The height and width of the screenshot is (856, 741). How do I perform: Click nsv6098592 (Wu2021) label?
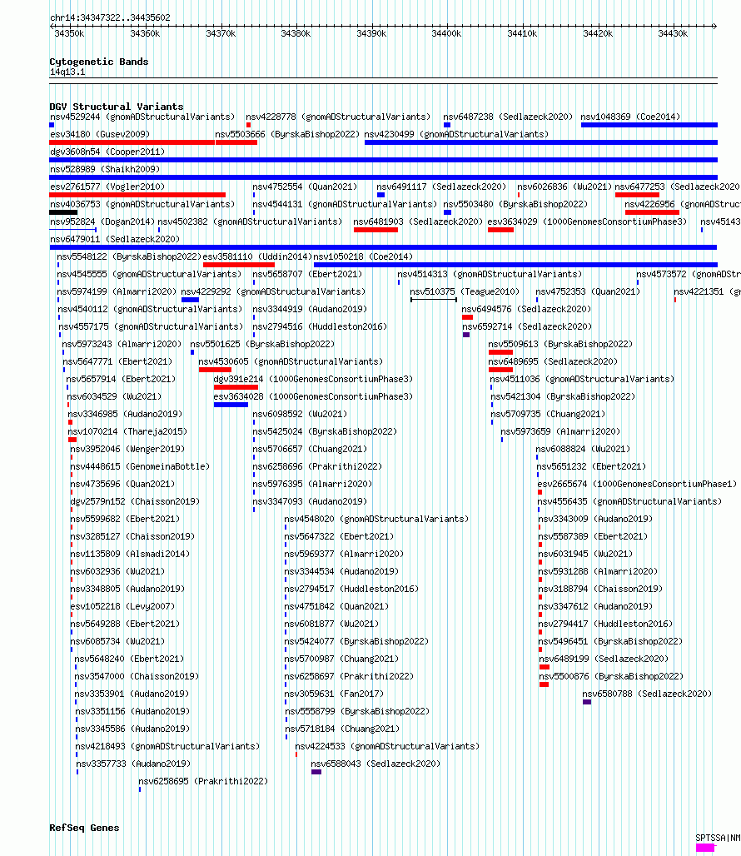click(x=300, y=414)
